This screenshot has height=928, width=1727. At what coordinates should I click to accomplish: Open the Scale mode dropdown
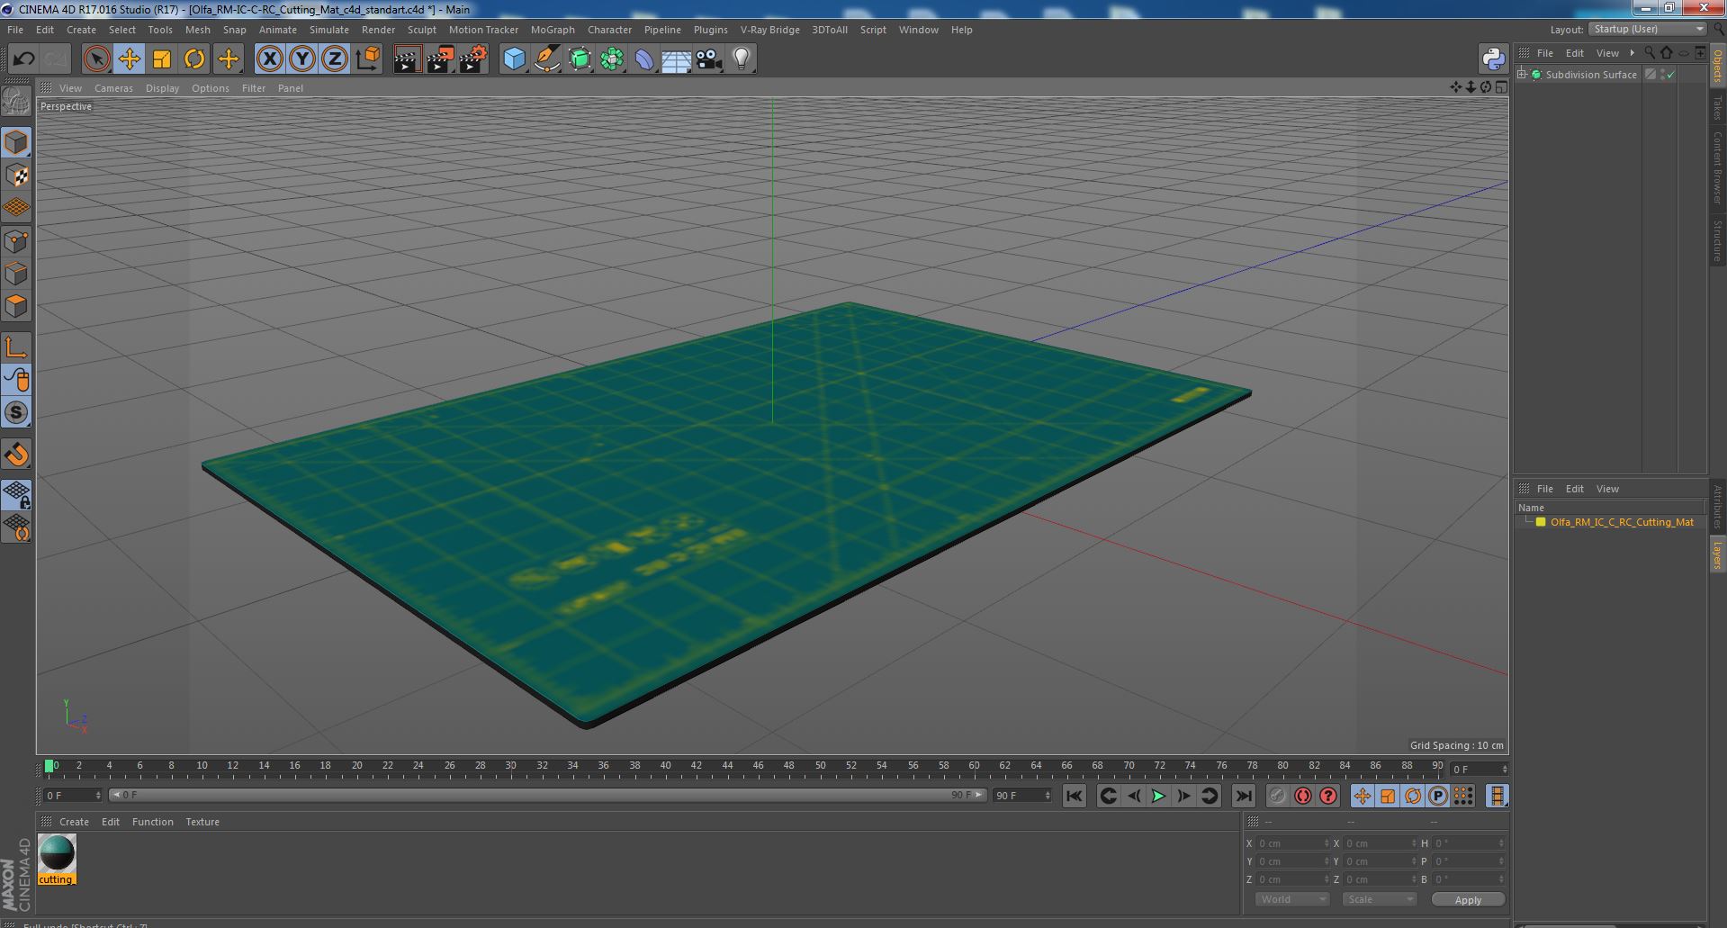click(x=1379, y=899)
